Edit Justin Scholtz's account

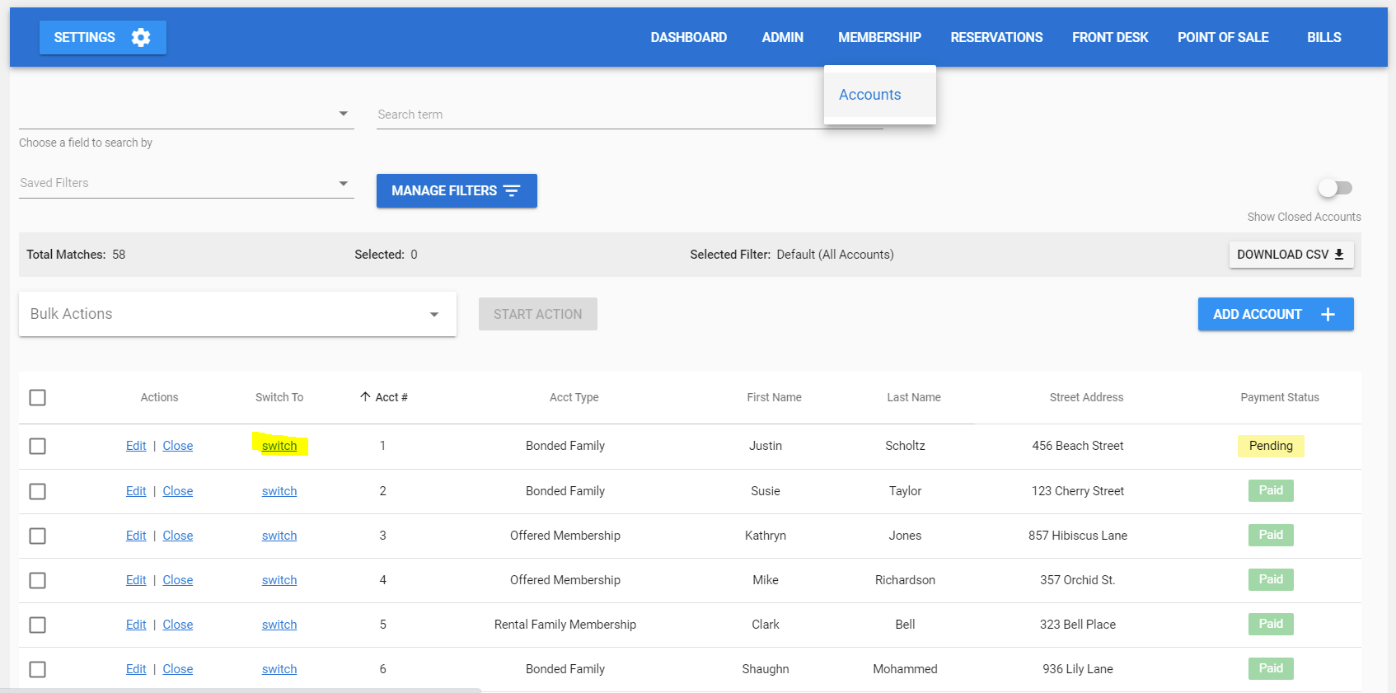[136, 446]
